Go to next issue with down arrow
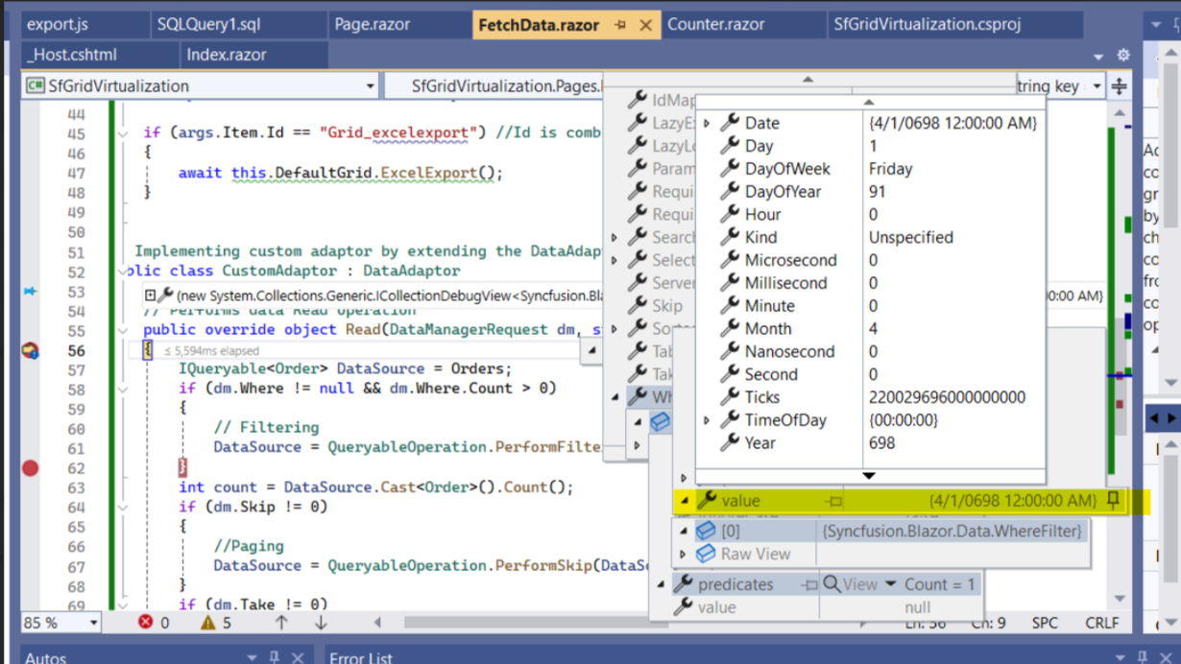 point(321,623)
